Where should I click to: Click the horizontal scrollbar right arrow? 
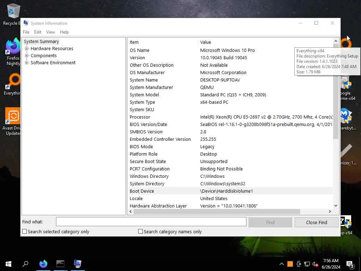point(330,211)
